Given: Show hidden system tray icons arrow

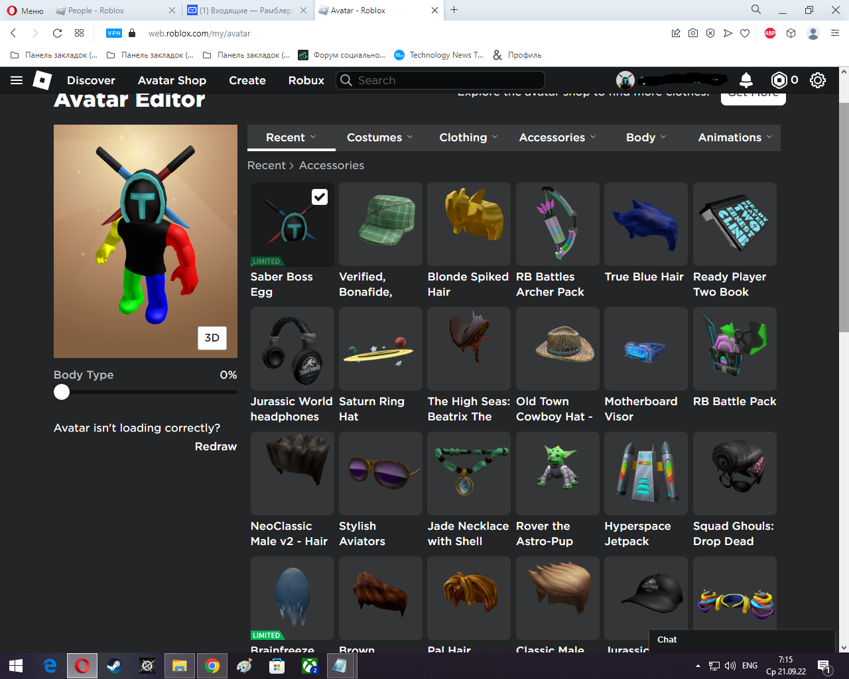Looking at the screenshot, I should click(x=698, y=666).
